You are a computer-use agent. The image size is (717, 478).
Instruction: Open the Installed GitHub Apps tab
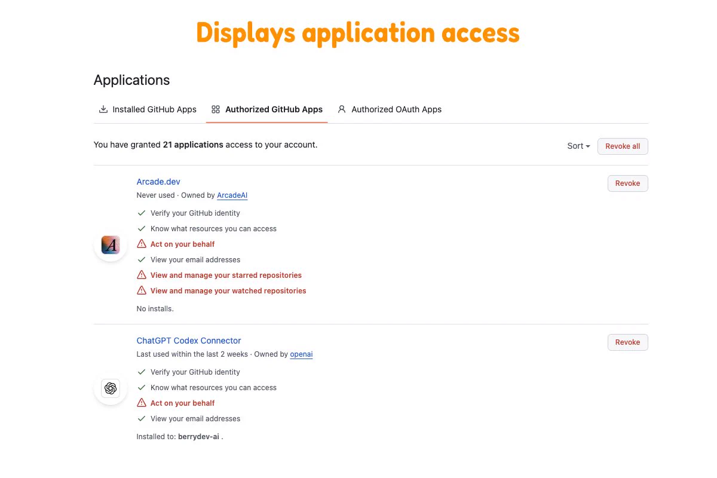(148, 109)
